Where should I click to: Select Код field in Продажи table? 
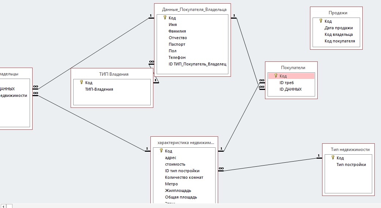(x=328, y=21)
